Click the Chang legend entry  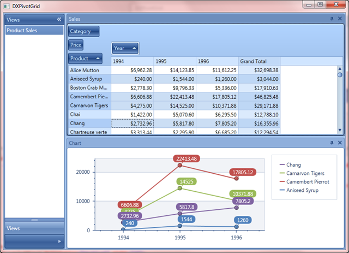tap(290, 164)
